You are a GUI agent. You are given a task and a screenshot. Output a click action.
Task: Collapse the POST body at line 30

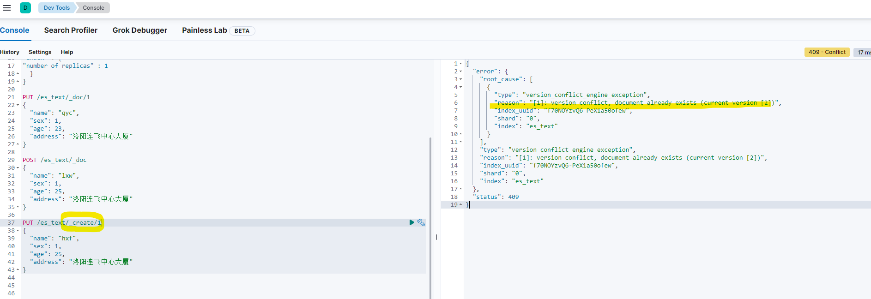(18, 168)
